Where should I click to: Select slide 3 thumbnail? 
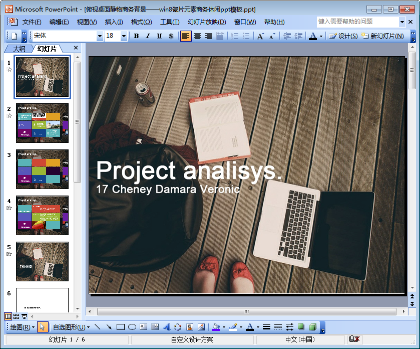tap(43, 169)
